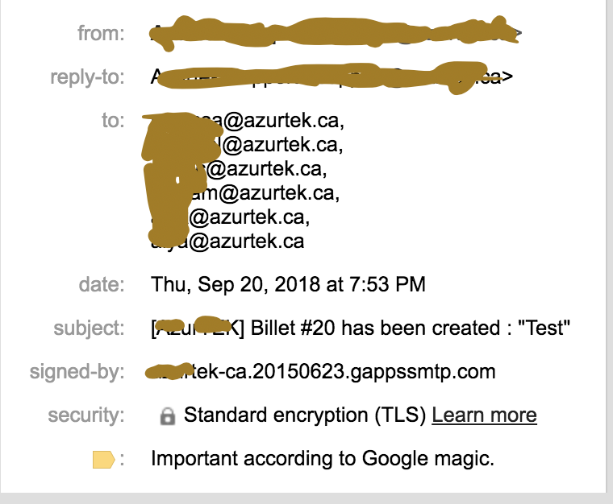
Task: Click "Important according to Google magic." text
Action: coord(322,460)
